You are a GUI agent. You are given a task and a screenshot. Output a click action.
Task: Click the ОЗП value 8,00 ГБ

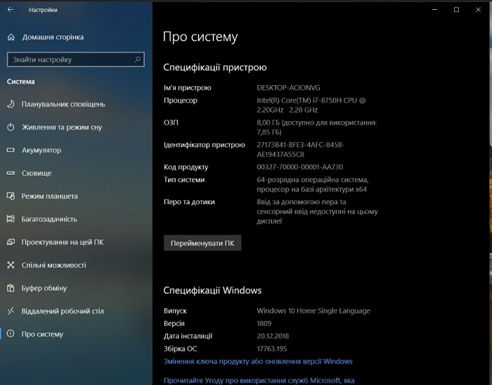point(317,127)
